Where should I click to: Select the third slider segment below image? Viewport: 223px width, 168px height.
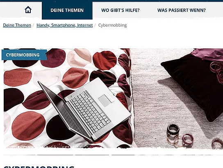click(92, 155)
